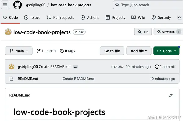Image resolution: width=183 pixels, height=121 pixels.
Task: Open gstripling00 user link in breadcrumb
Action: (x=36, y=5)
